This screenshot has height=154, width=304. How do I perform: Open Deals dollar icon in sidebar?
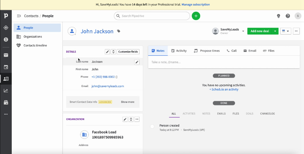click(6, 39)
